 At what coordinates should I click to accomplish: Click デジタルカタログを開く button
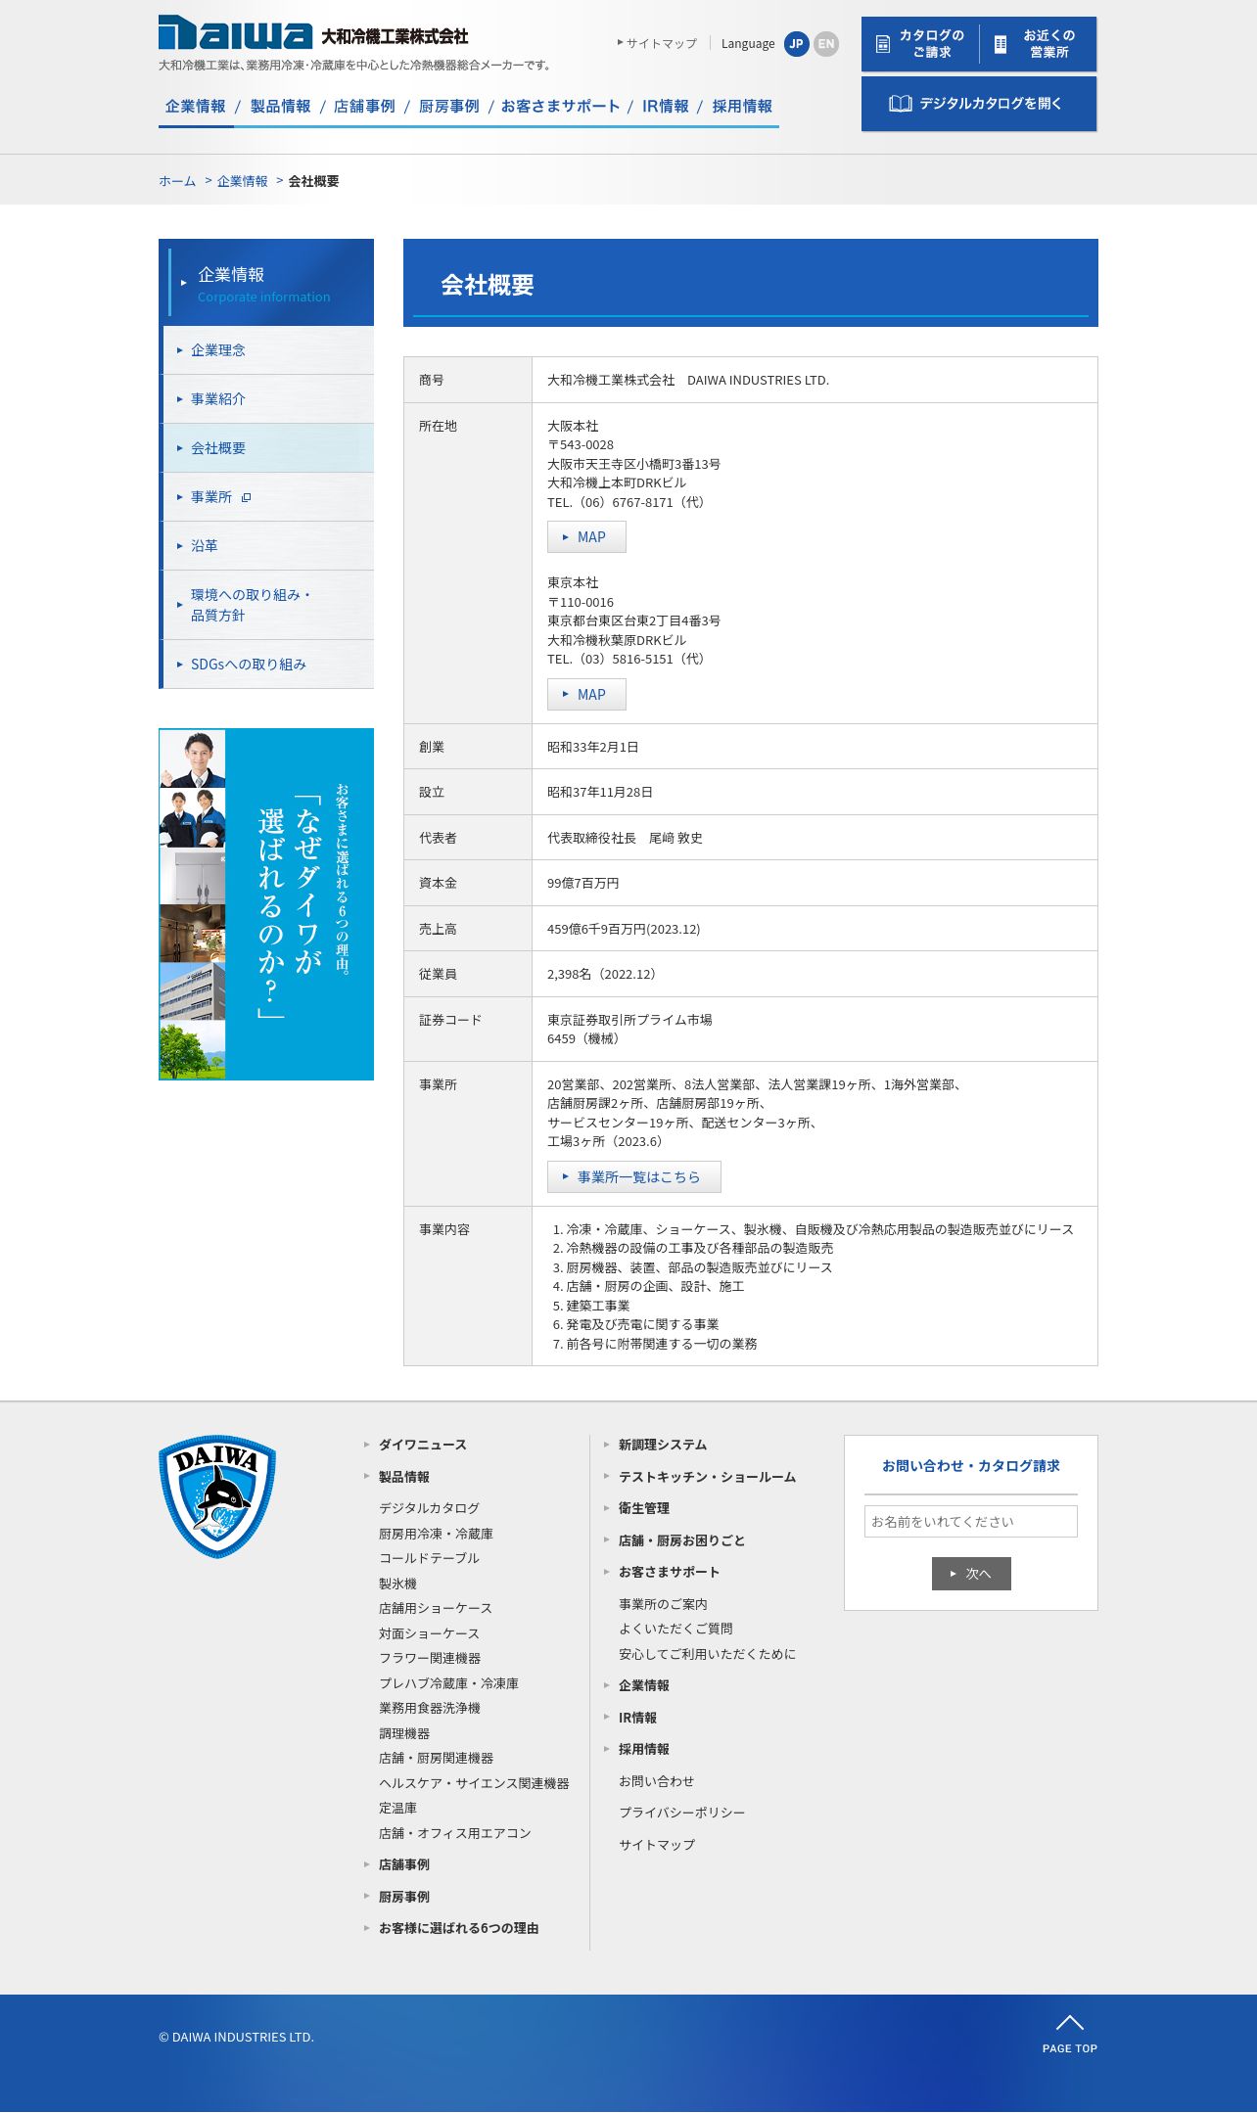coord(979,104)
